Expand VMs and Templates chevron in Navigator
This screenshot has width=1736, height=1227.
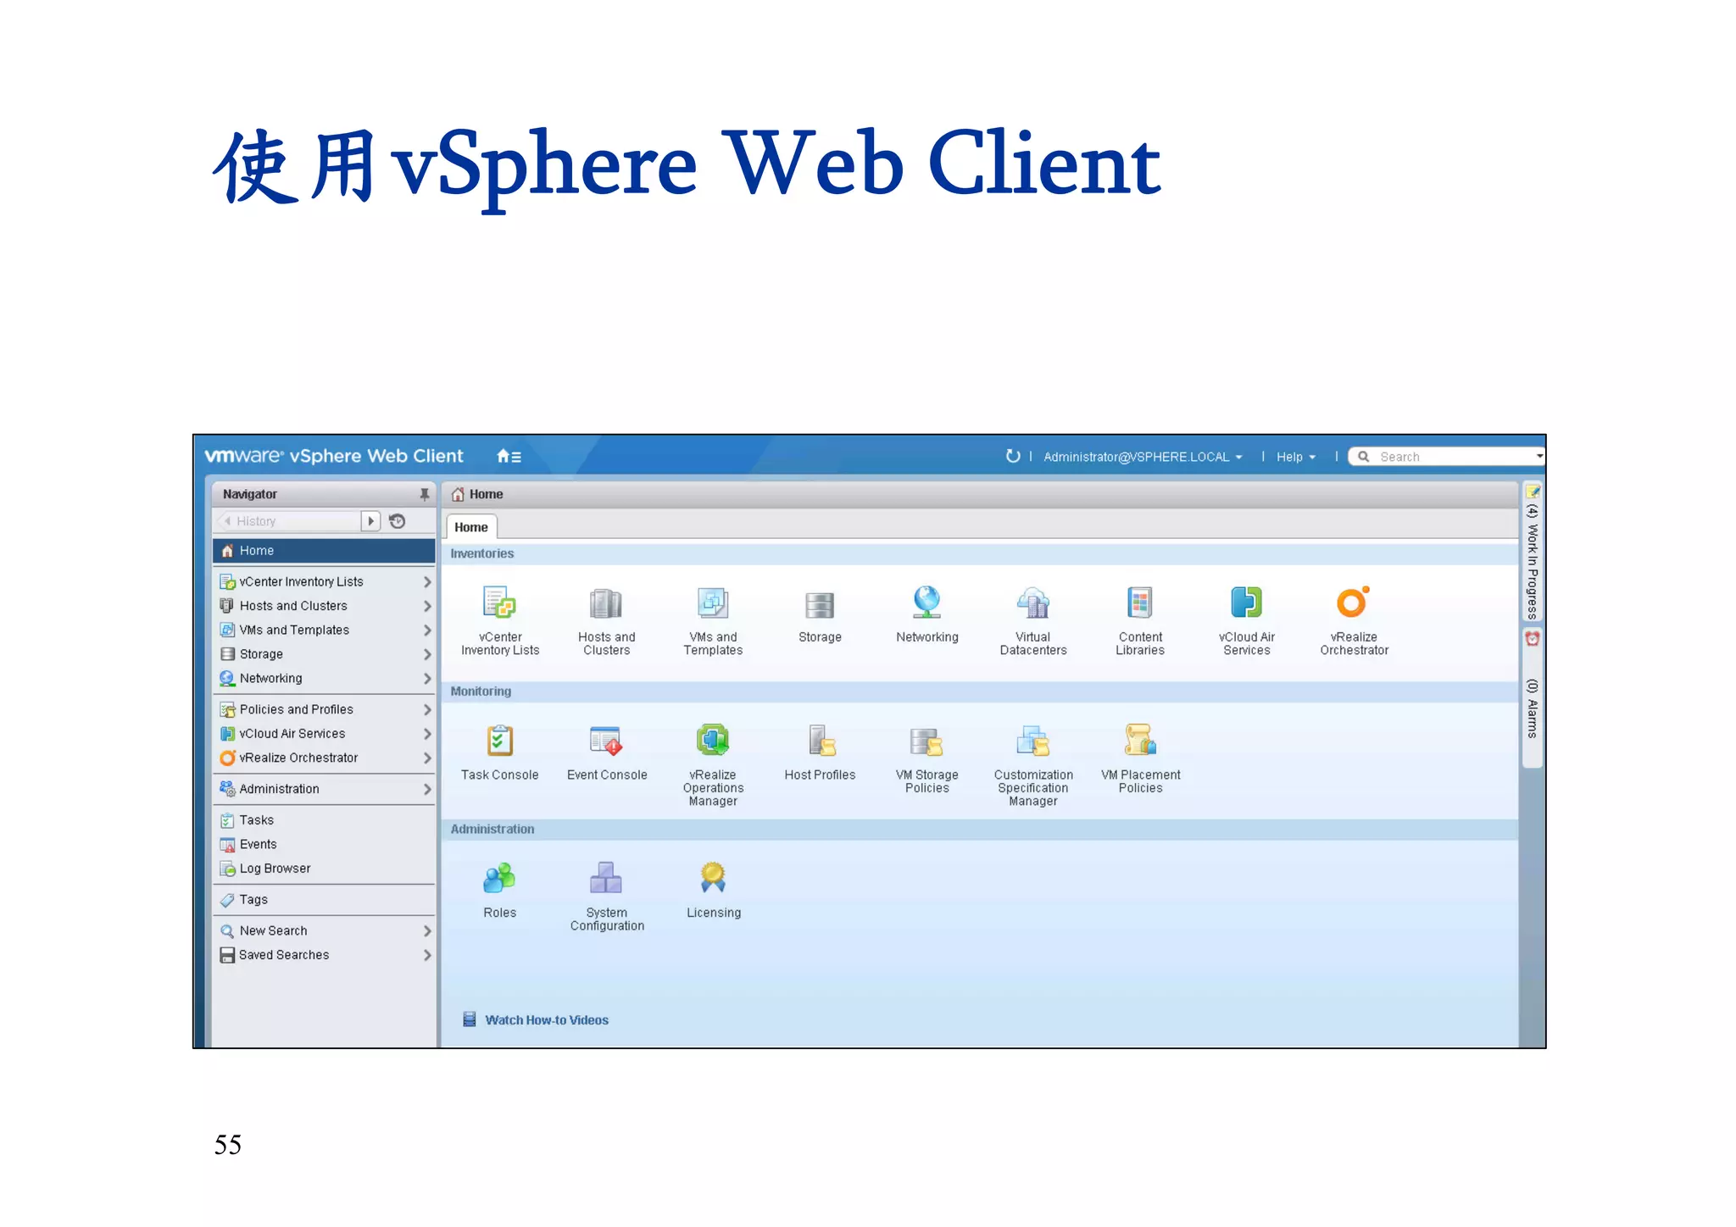click(427, 630)
